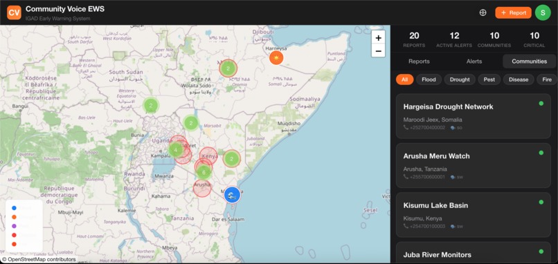This screenshot has height=264, width=558.
Task: Click the 20 Reports statistic
Action: (x=414, y=39)
